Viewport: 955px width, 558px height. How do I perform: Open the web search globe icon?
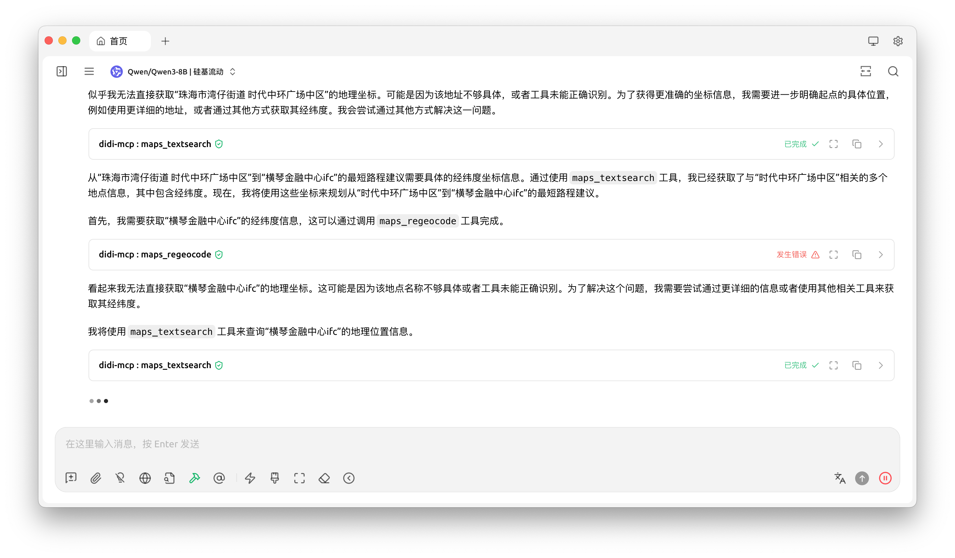[145, 478]
